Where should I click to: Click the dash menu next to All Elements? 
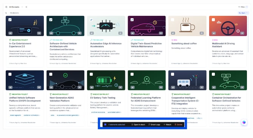(22, 7)
